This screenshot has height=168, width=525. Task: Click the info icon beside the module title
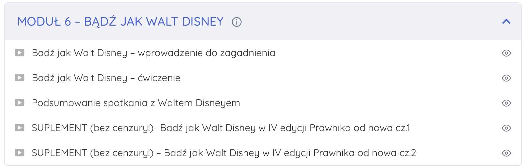237,22
